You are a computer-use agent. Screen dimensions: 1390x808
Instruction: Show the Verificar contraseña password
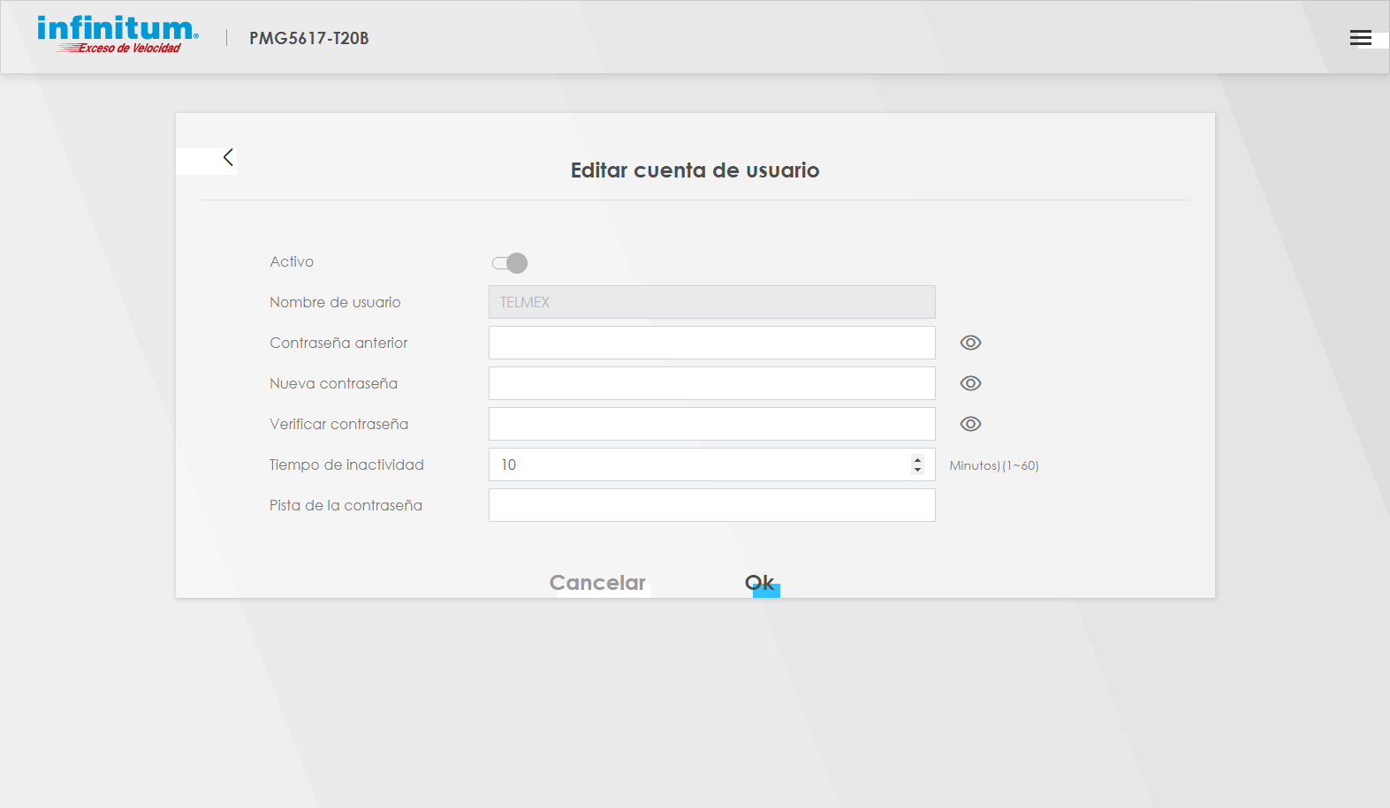point(970,424)
